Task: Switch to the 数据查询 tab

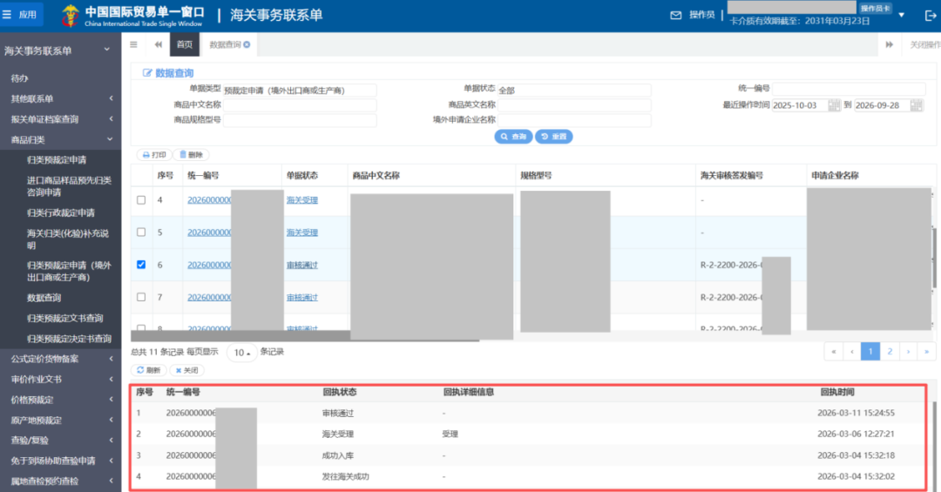Action: coord(225,44)
